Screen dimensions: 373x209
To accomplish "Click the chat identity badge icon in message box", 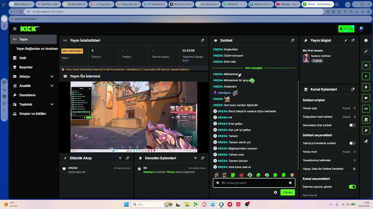I will [218, 183].
